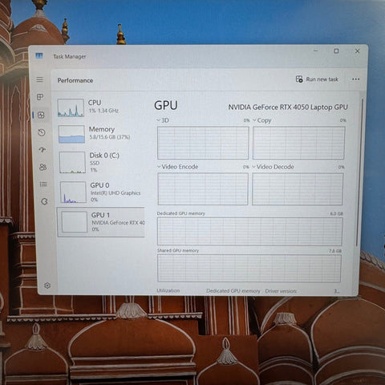Click the large GPU heading
This screenshot has height=385, width=385.
(166, 105)
